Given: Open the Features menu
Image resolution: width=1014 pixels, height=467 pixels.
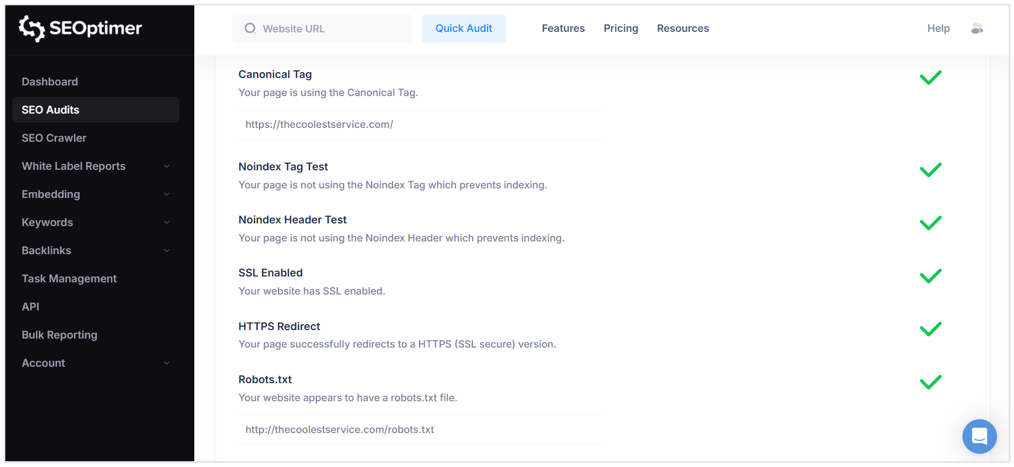Looking at the screenshot, I should (x=563, y=28).
